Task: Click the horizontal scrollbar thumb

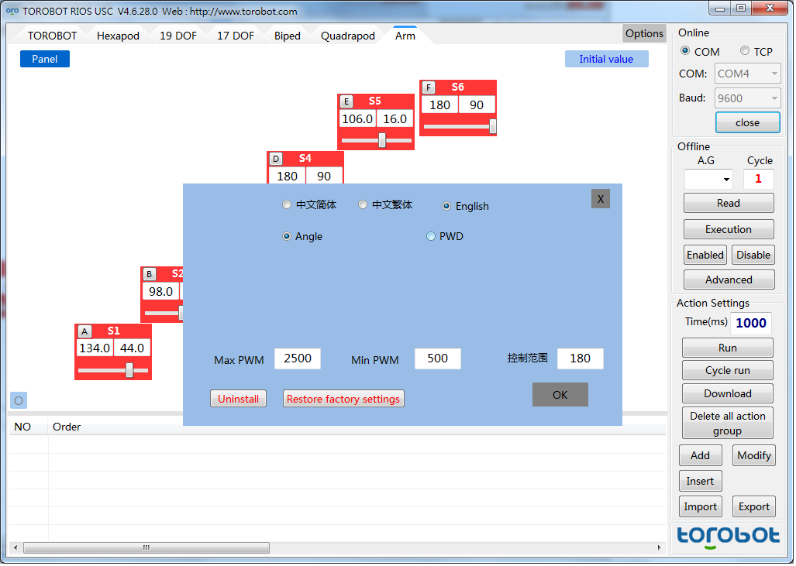Action: (x=146, y=547)
